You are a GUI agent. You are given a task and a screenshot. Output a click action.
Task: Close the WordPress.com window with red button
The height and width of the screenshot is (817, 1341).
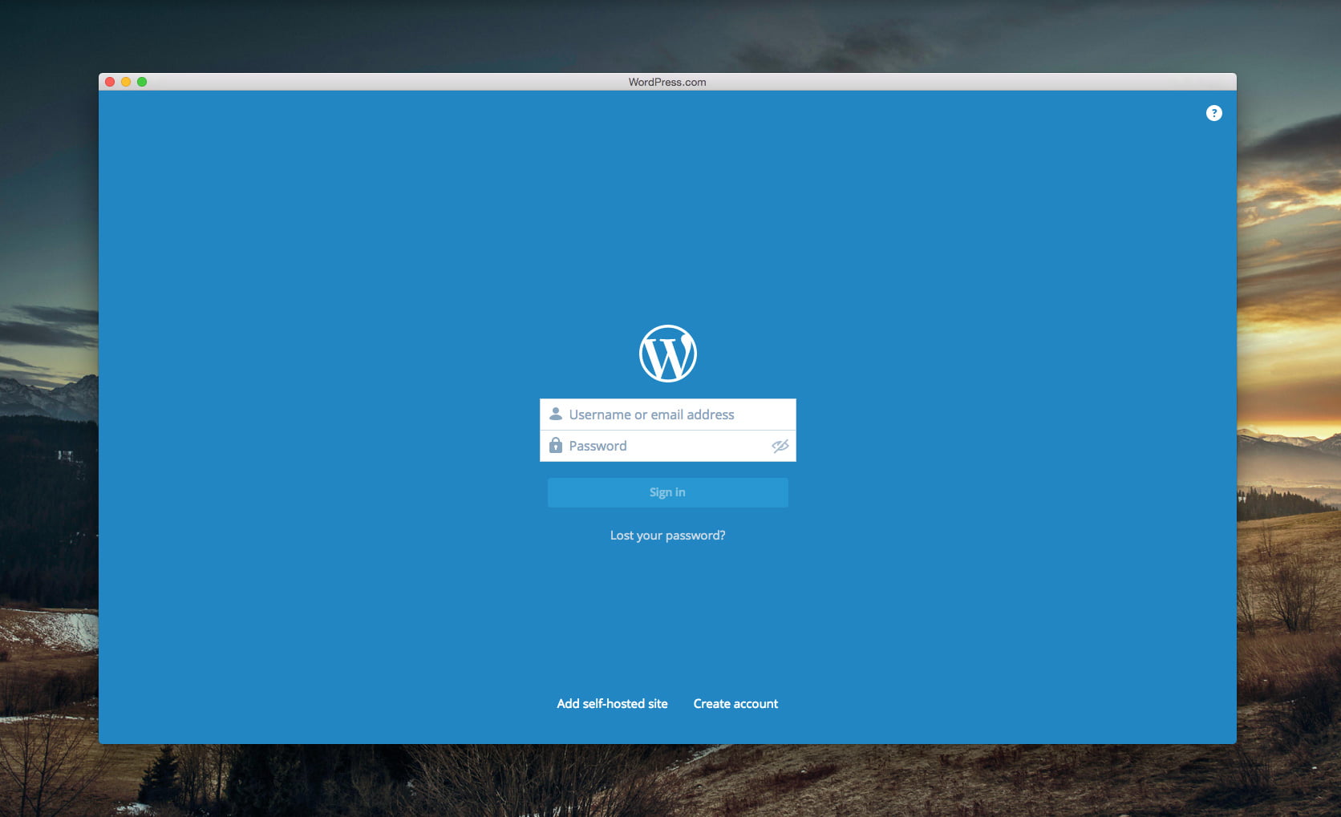[x=110, y=82]
